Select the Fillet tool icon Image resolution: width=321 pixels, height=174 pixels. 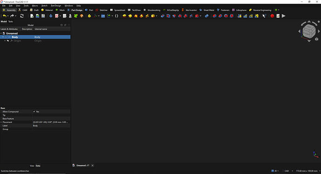[x=214, y=16]
